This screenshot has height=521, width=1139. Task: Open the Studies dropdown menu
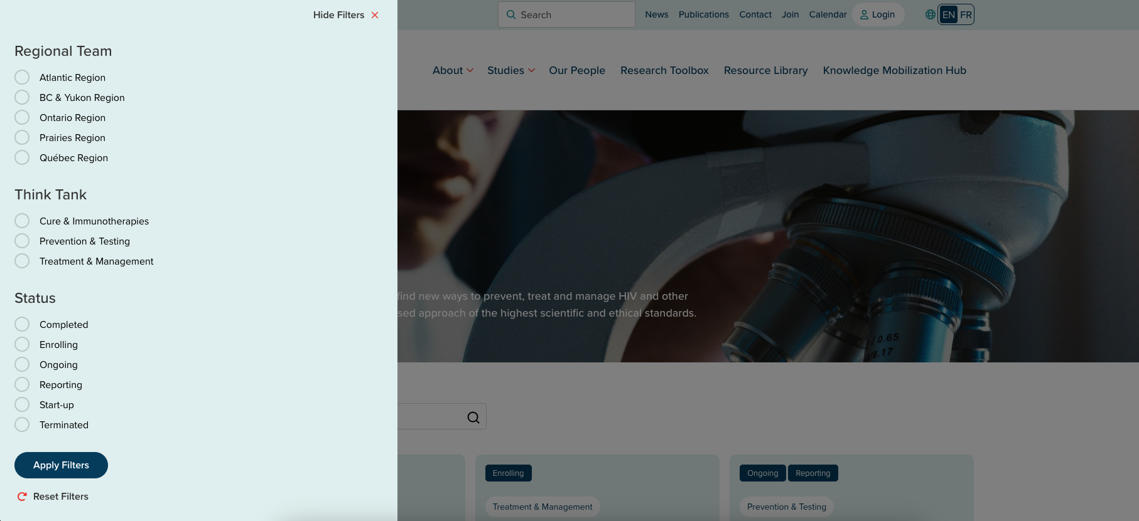510,70
